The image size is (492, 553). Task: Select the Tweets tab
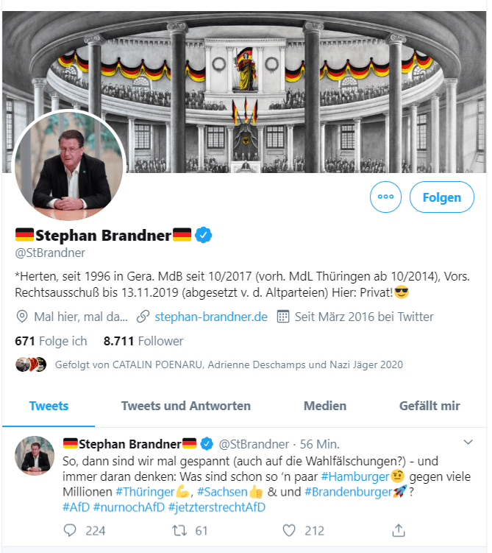pyautogui.click(x=49, y=406)
